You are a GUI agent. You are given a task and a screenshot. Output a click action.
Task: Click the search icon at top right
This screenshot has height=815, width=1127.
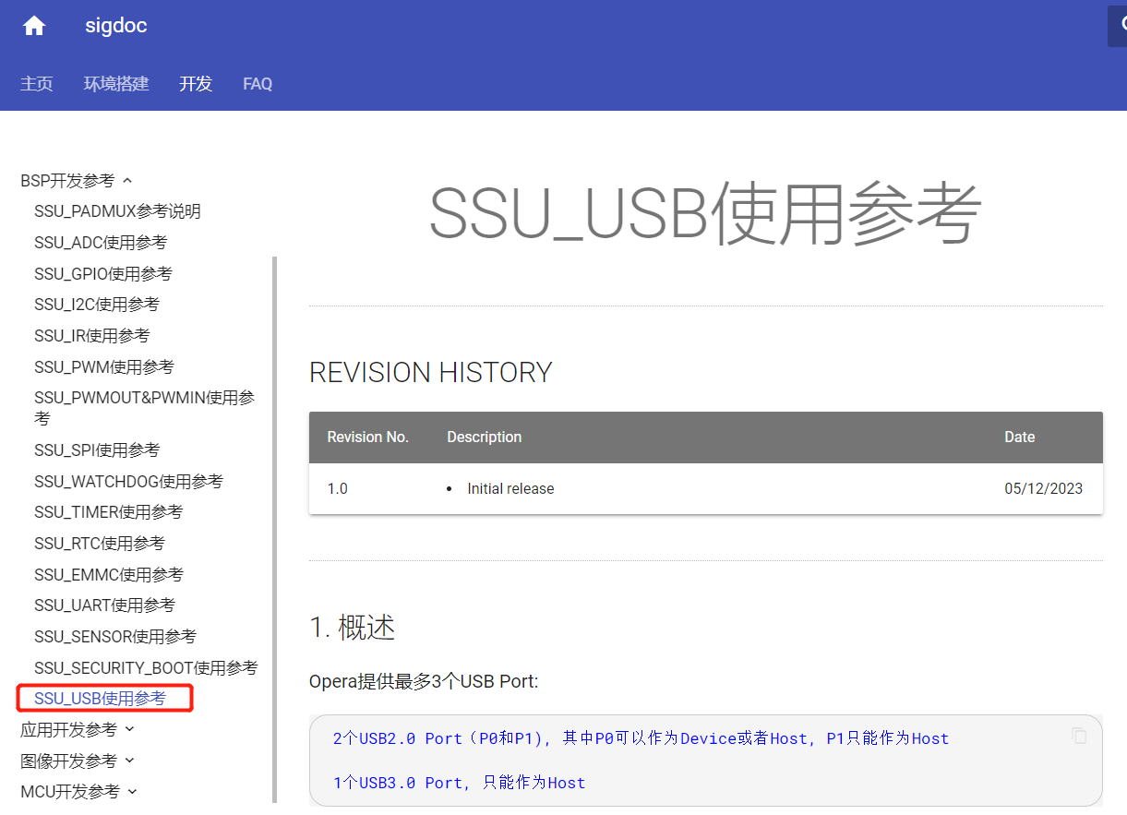coord(1119,26)
